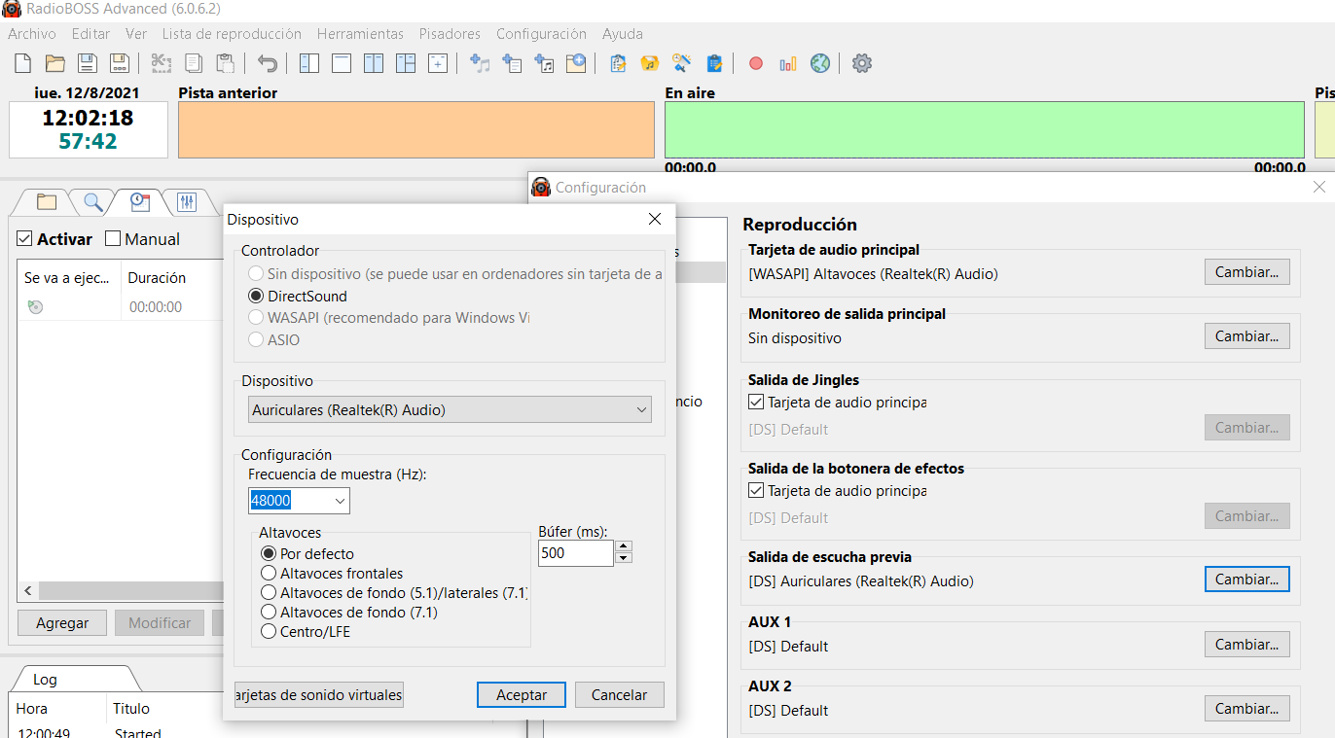This screenshot has height=738, width=1335.
Task: Click the Paste clipboard icon in the toolbar
Action: pyautogui.click(x=226, y=63)
